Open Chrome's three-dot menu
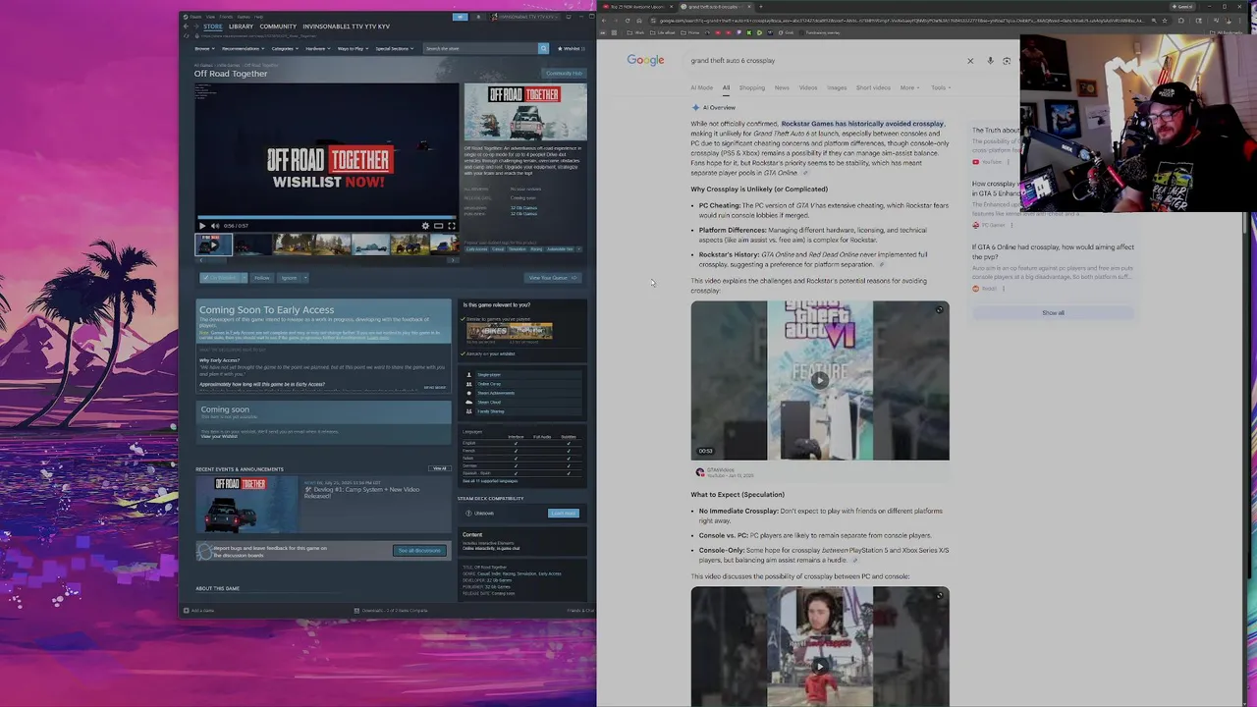The height and width of the screenshot is (707, 1257). pos(1239,21)
